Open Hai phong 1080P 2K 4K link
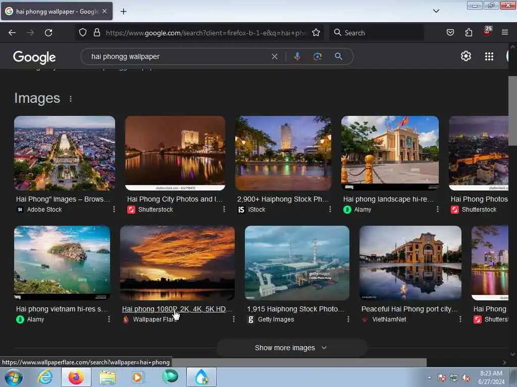 (x=177, y=309)
